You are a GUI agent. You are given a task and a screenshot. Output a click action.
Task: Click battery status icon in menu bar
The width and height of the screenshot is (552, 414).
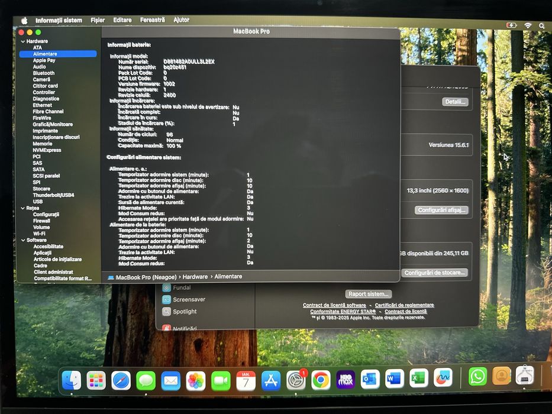coord(511,25)
